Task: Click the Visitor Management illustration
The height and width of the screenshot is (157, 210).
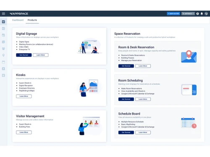Action: 89,126
